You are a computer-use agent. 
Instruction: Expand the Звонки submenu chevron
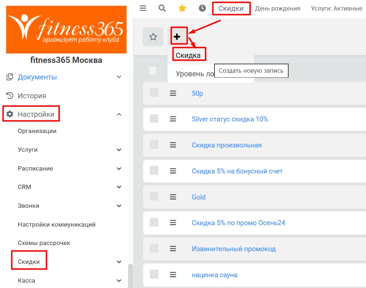(119, 206)
